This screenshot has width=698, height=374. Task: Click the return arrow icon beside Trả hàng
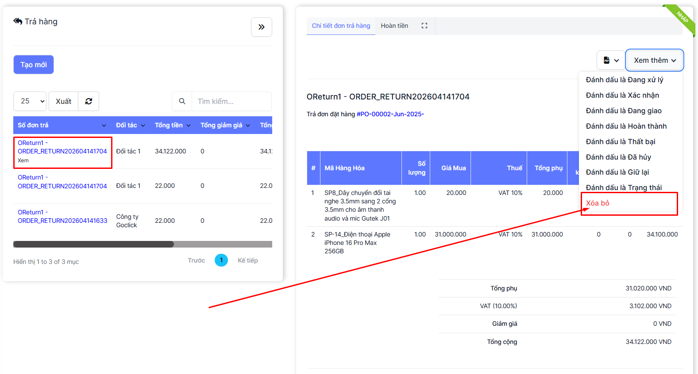click(18, 21)
